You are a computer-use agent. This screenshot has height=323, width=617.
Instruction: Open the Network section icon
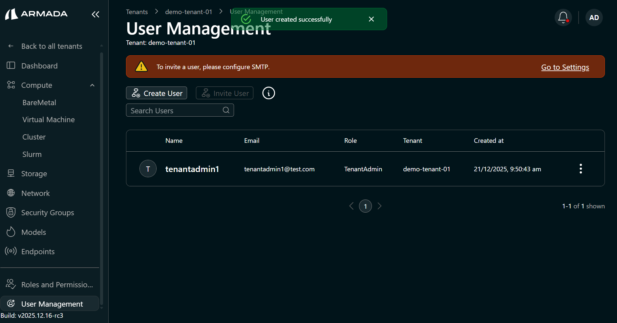click(11, 193)
